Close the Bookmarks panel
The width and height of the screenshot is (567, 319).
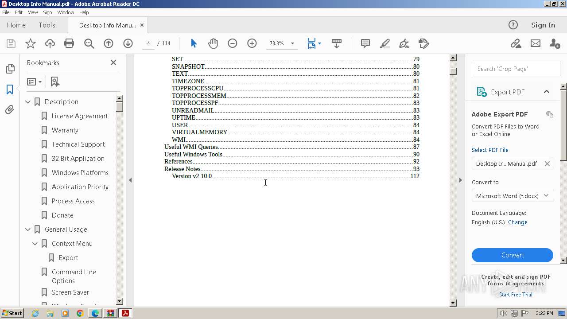click(113, 62)
